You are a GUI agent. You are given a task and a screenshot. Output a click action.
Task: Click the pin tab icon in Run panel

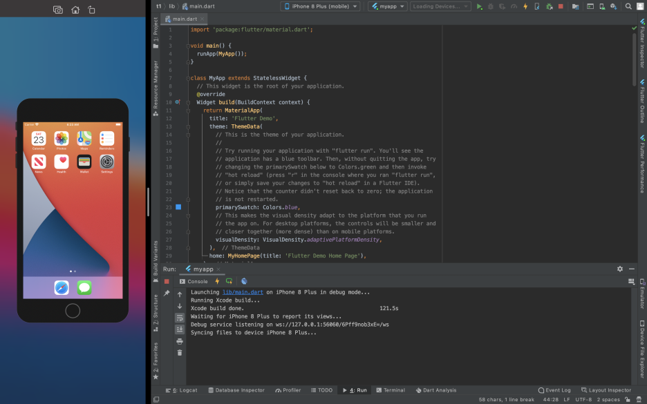pyautogui.click(x=167, y=293)
